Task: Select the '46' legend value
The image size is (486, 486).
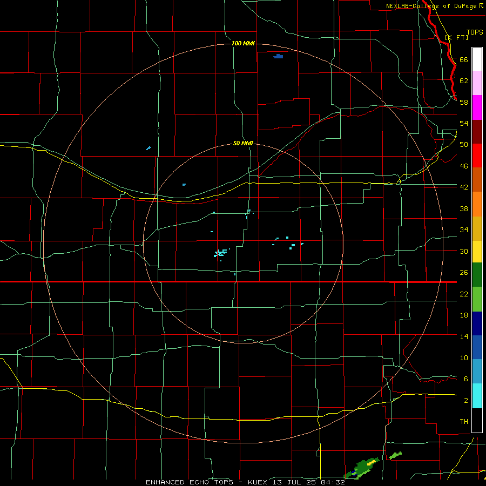Action: tap(464, 166)
